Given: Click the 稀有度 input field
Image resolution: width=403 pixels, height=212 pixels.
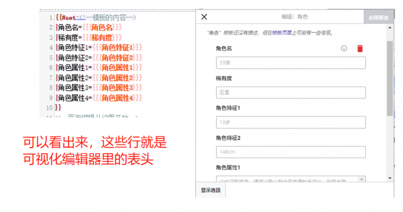Looking at the screenshot, I should click(291, 93).
